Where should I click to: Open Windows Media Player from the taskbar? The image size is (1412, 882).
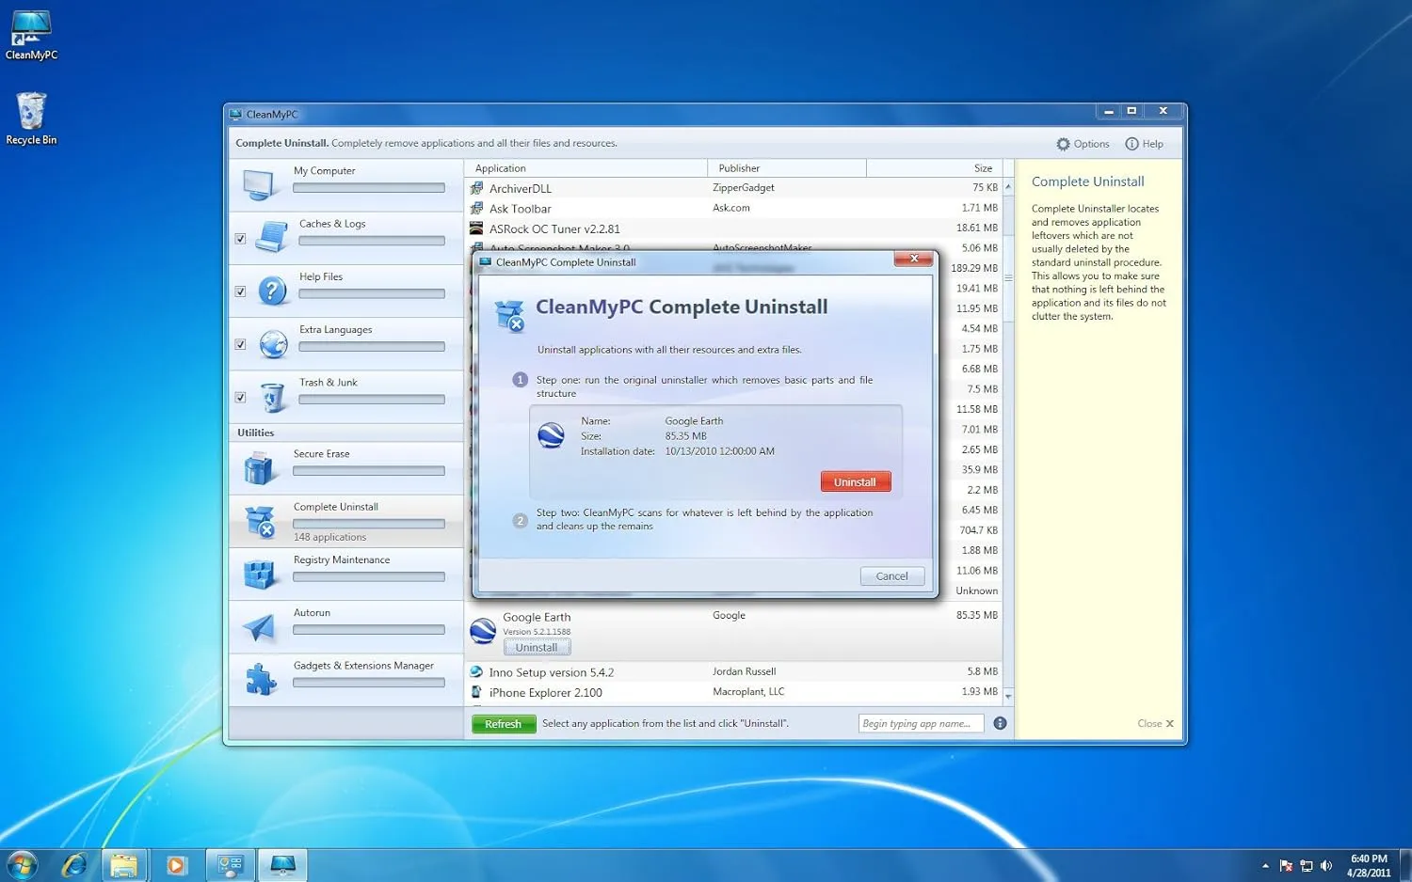click(x=177, y=864)
